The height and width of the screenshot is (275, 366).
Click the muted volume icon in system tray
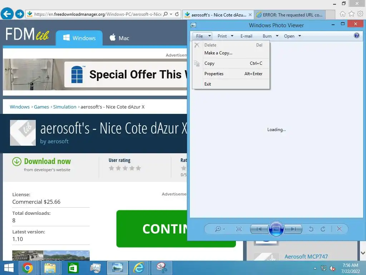tap(332, 269)
